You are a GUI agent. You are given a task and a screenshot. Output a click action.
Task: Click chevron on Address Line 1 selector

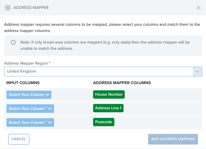click(x=50, y=109)
